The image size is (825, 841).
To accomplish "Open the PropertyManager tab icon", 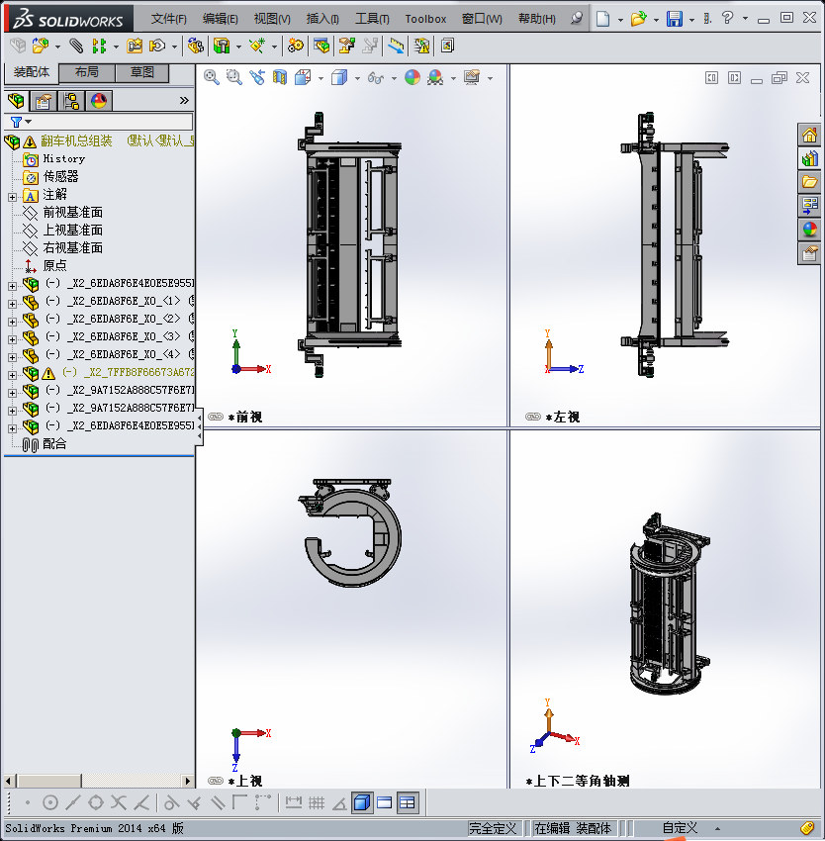I will tap(44, 101).
